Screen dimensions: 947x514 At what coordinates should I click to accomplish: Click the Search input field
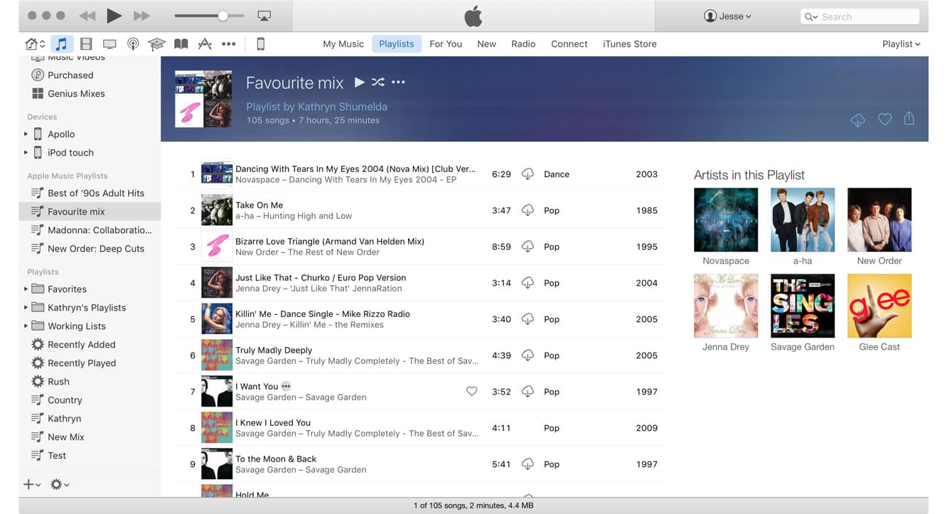point(860,16)
